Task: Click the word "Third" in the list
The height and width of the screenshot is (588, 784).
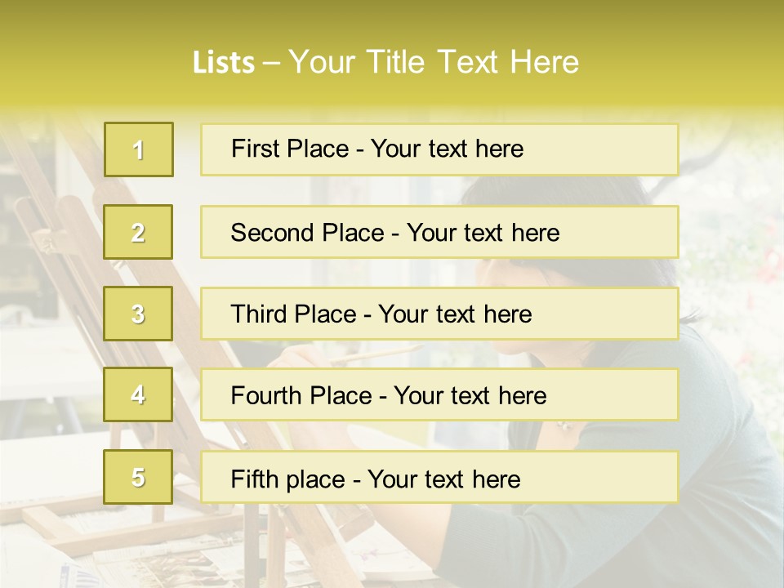Action: click(253, 314)
